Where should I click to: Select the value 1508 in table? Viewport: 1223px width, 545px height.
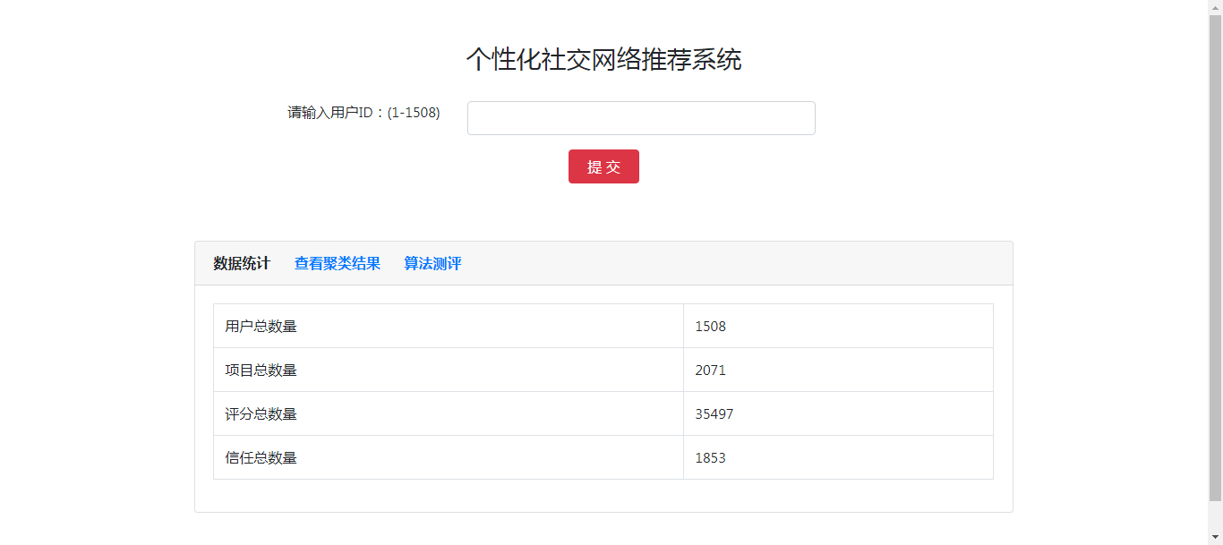[711, 327]
